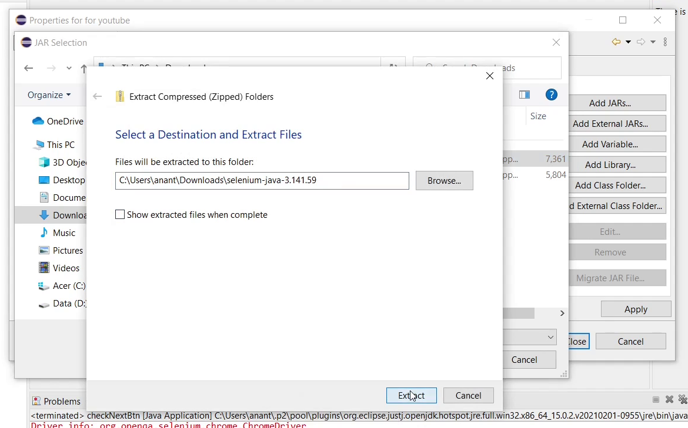Switch to the Problems tab
This screenshot has height=428, width=688.
pos(56,401)
